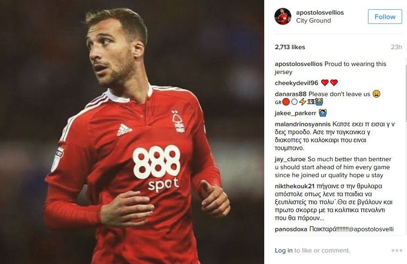
Task: Click the apostolosvellios username in header
Action: coord(320,12)
